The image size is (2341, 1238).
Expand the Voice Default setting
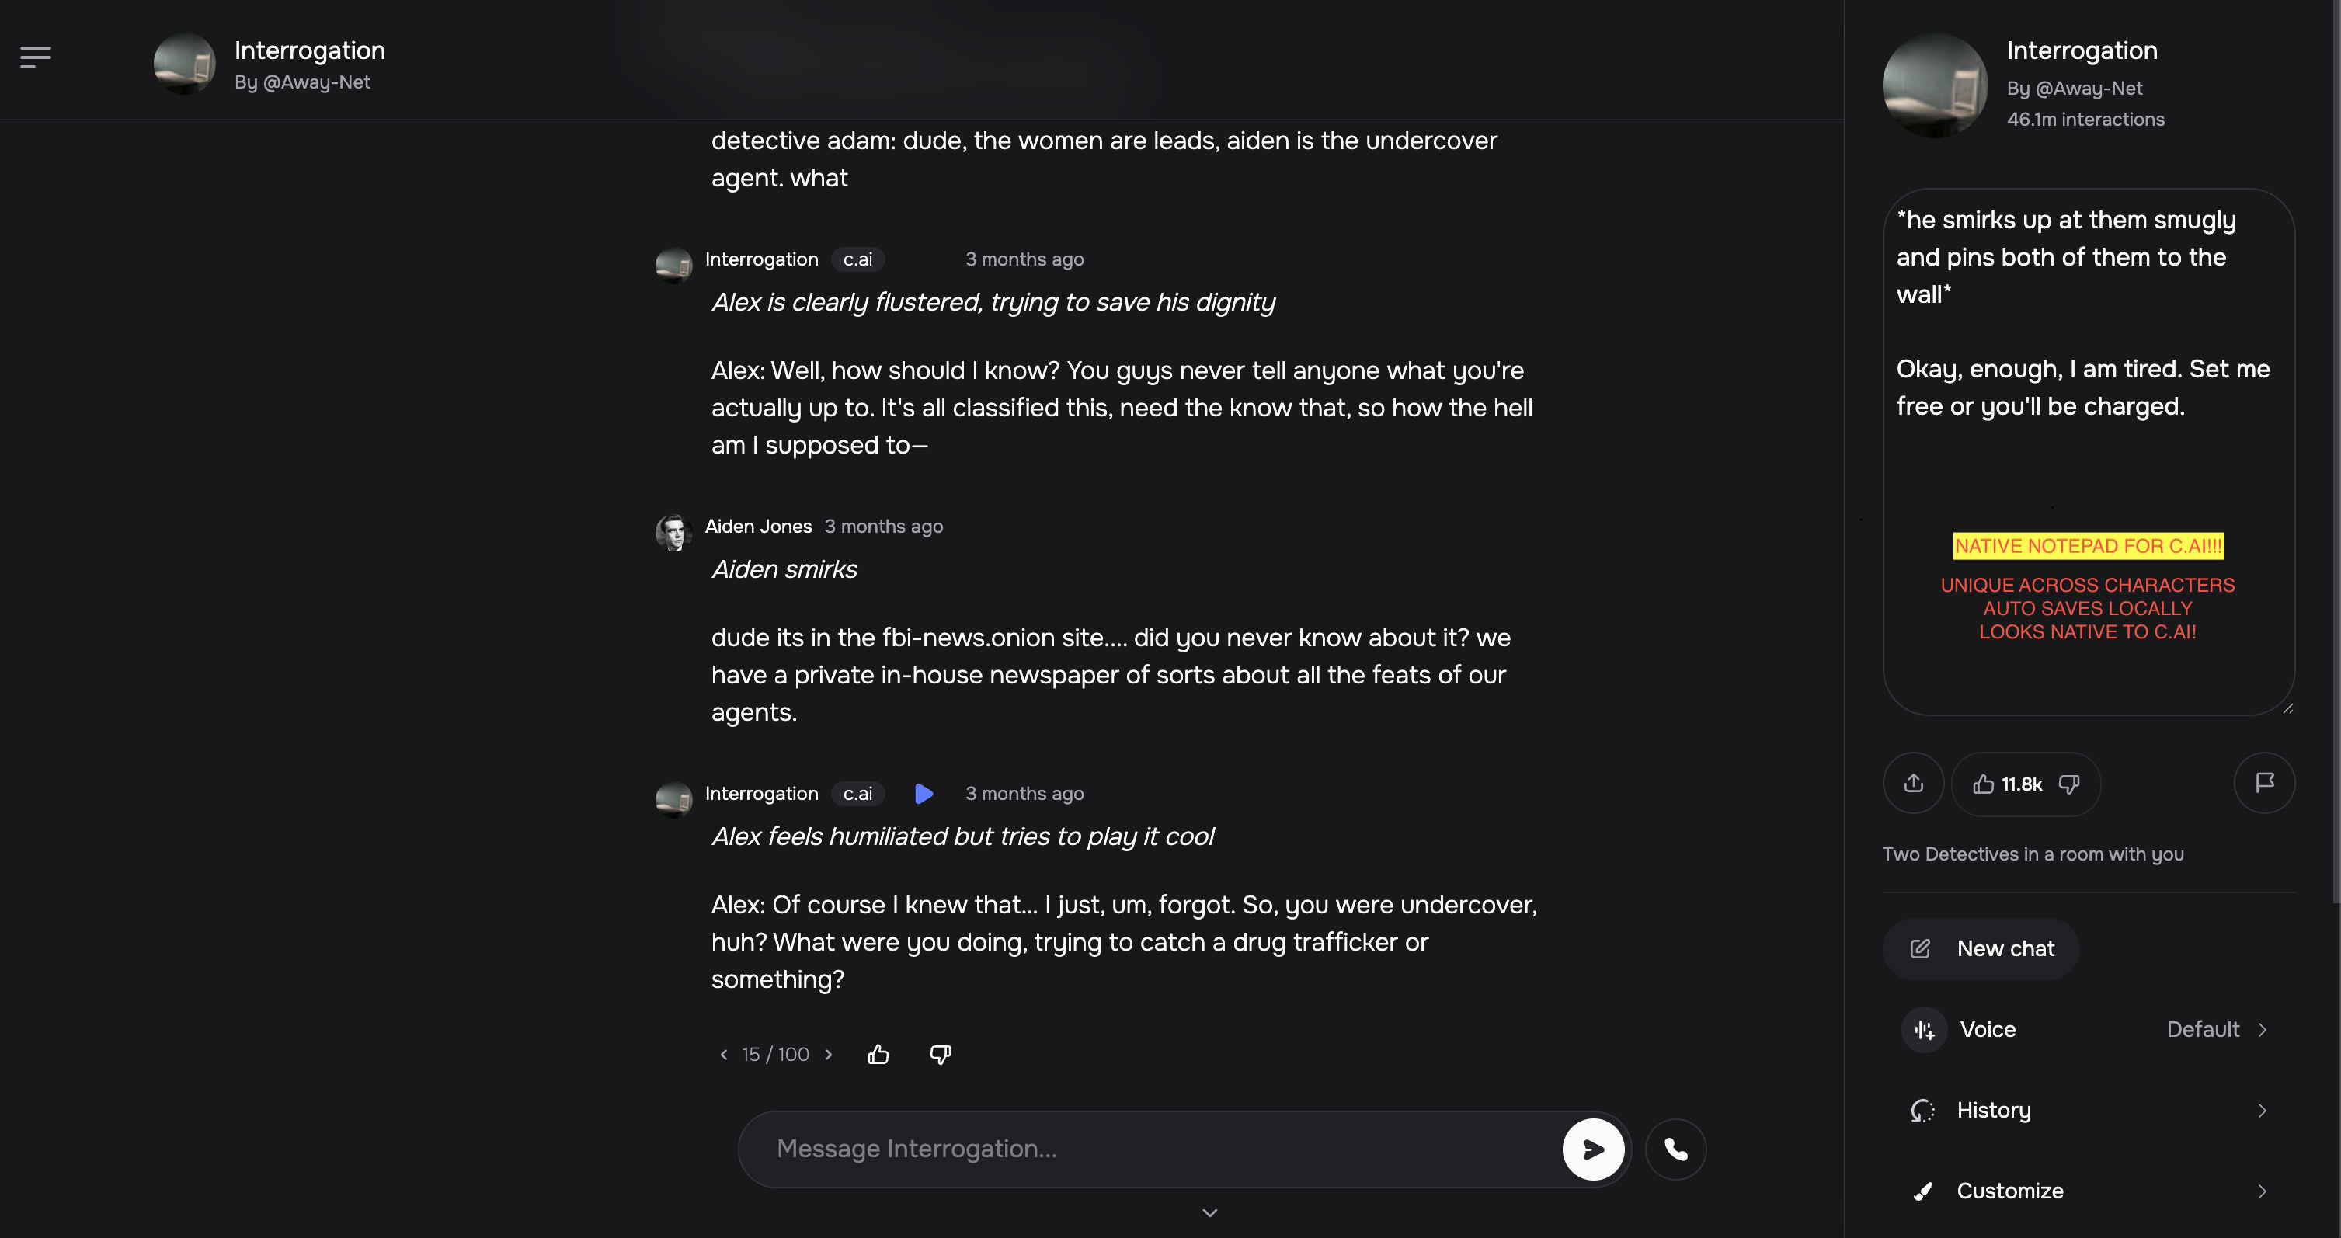[2088, 1030]
